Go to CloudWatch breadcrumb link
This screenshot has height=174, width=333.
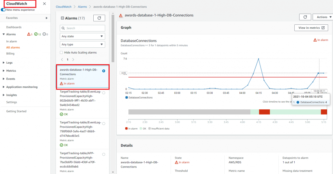(63, 7)
